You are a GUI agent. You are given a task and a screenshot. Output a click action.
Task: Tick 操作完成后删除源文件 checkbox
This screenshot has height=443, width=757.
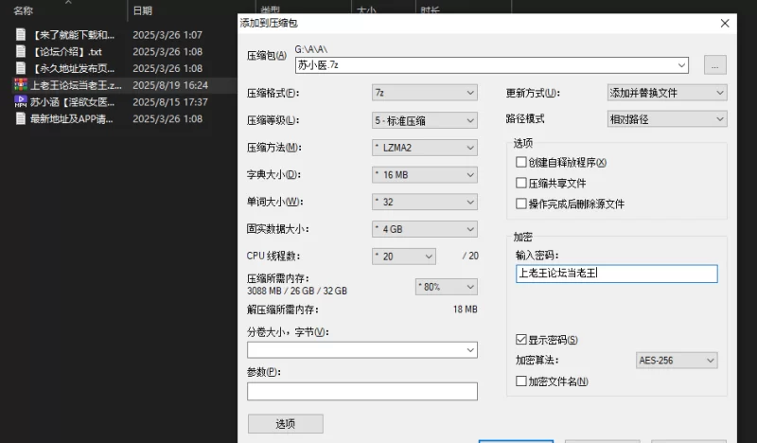point(521,204)
